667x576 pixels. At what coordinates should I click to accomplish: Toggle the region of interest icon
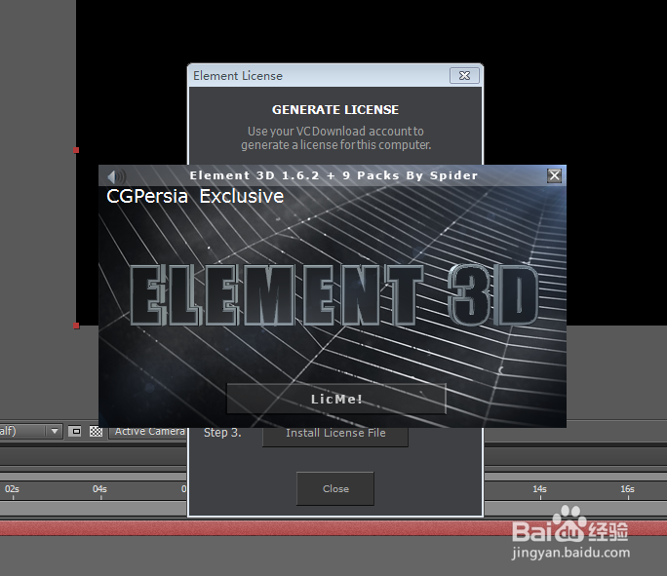[x=75, y=432]
